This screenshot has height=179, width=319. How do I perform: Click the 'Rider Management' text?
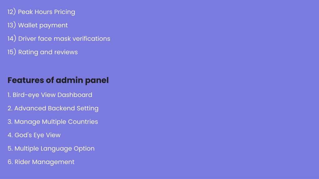click(45, 162)
